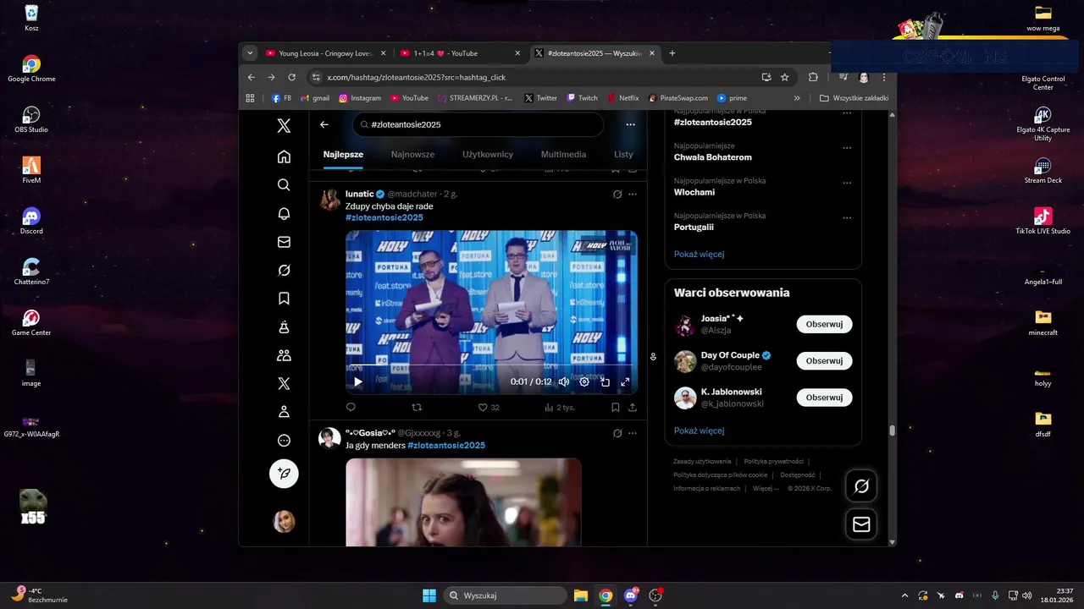
Task: Open the Explore search icon in sidebar
Action: 284,184
